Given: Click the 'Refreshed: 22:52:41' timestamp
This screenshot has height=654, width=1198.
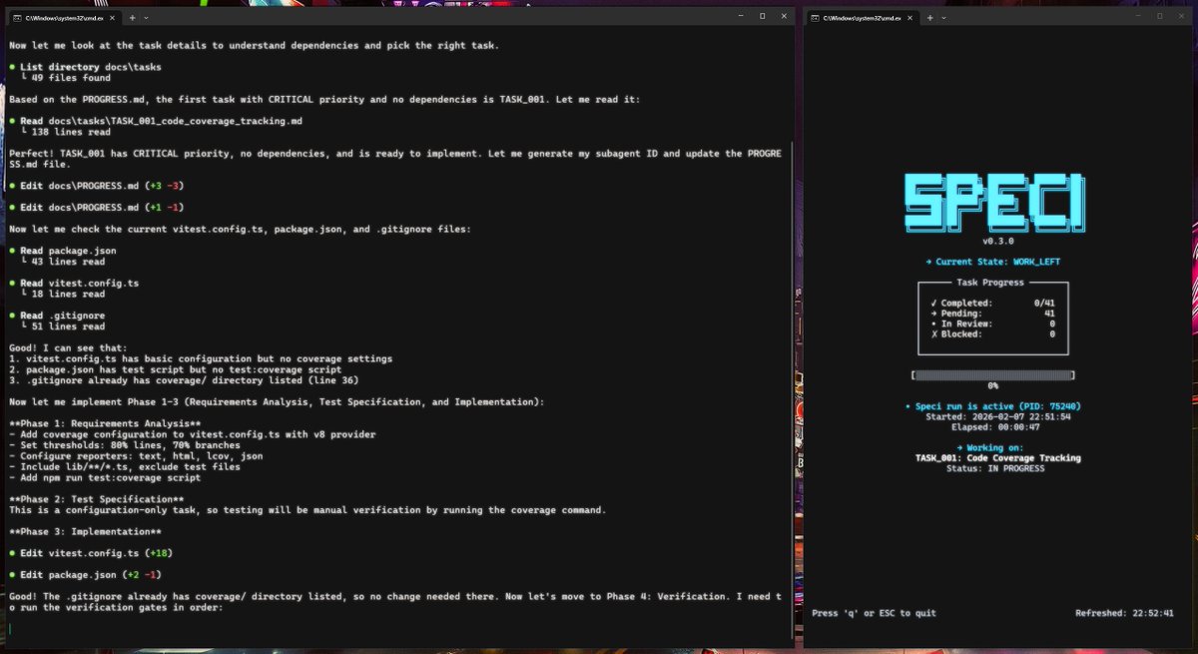Looking at the screenshot, I should [x=1123, y=613].
